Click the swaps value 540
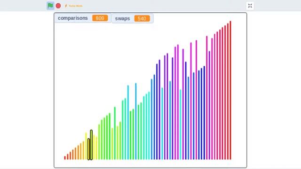Image resolution: width=301 pixels, height=169 pixels. [142, 18]
